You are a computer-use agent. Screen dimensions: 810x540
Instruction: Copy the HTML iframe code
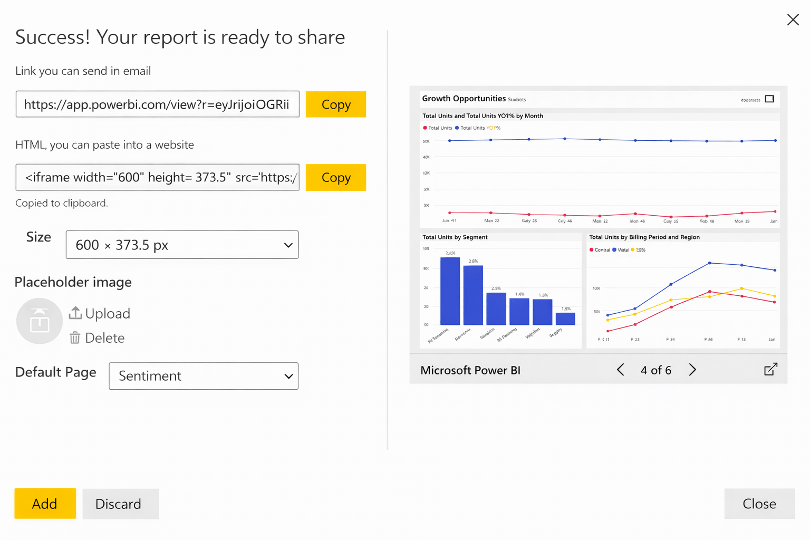click(x=336, y=178)
